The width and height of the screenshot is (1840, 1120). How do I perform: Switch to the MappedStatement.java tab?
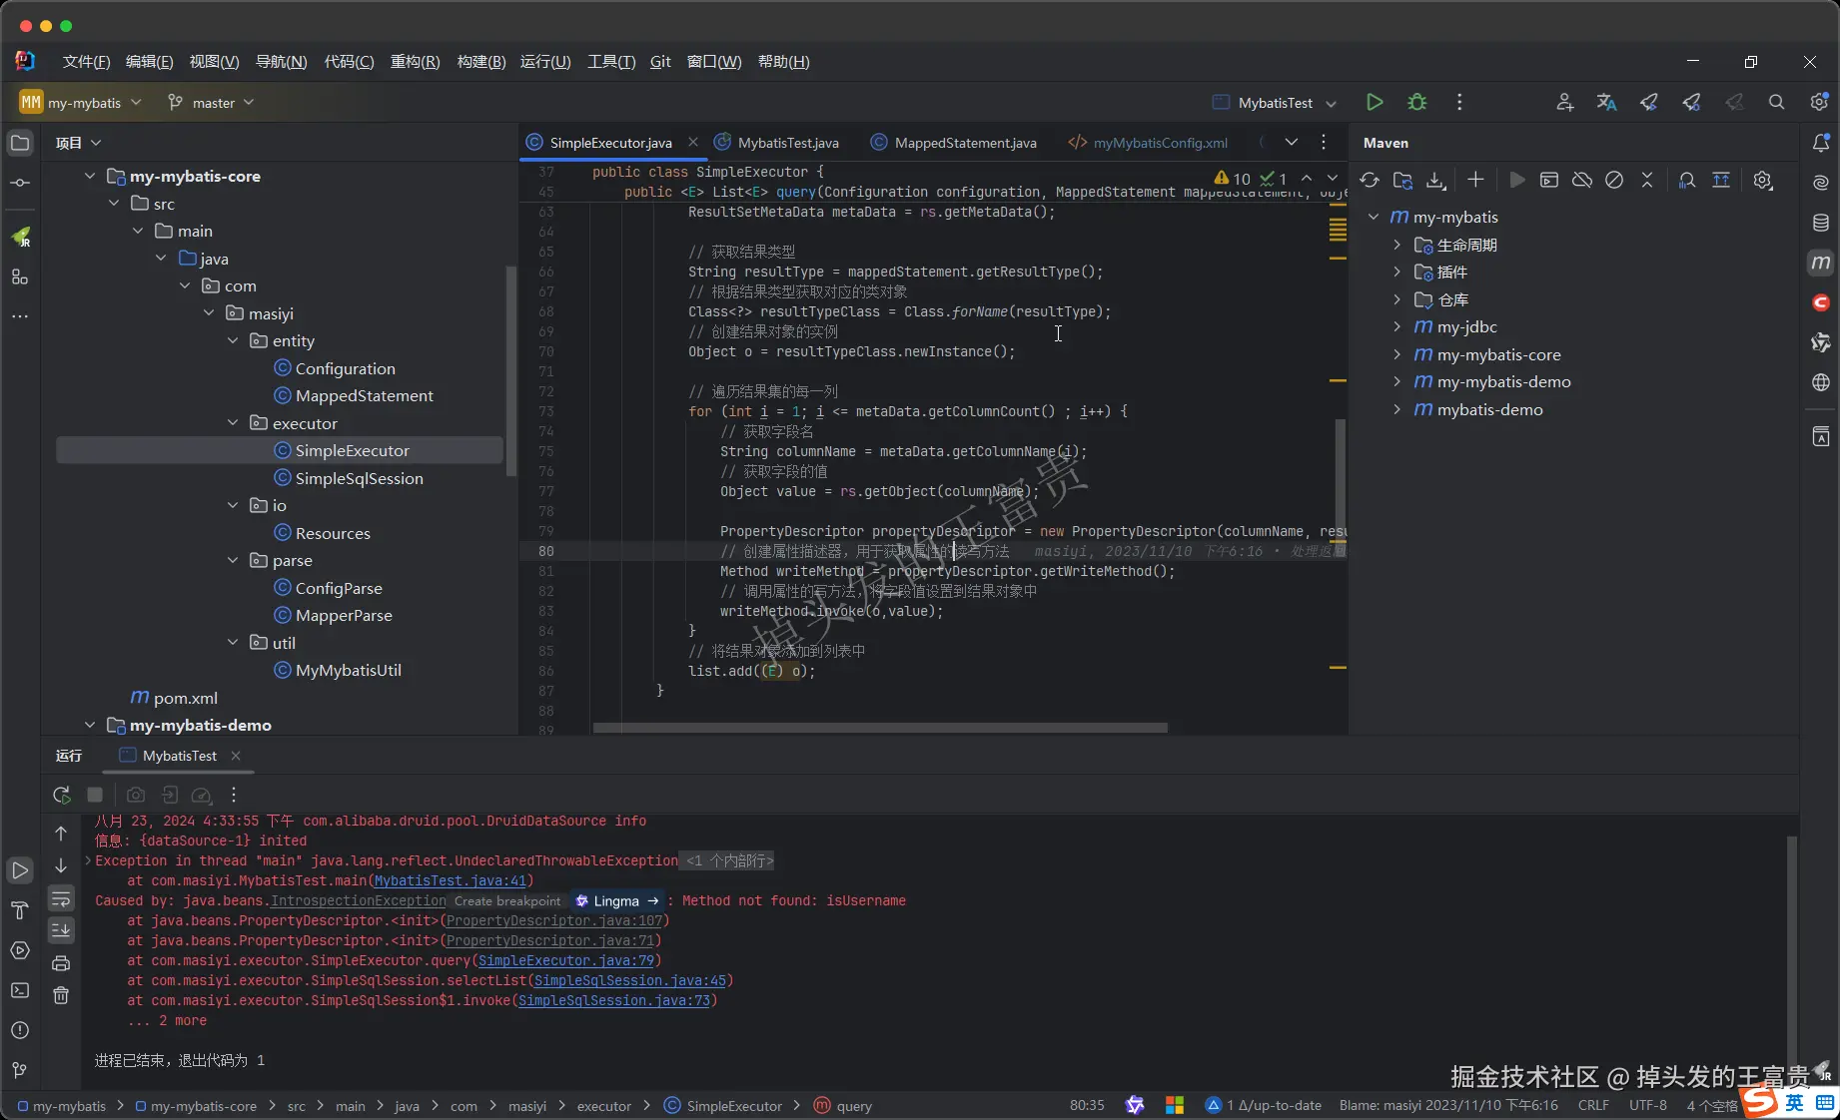964,143
